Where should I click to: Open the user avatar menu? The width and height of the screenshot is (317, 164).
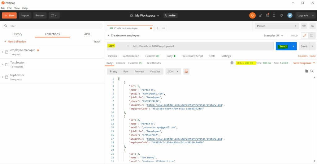[290, 15]
